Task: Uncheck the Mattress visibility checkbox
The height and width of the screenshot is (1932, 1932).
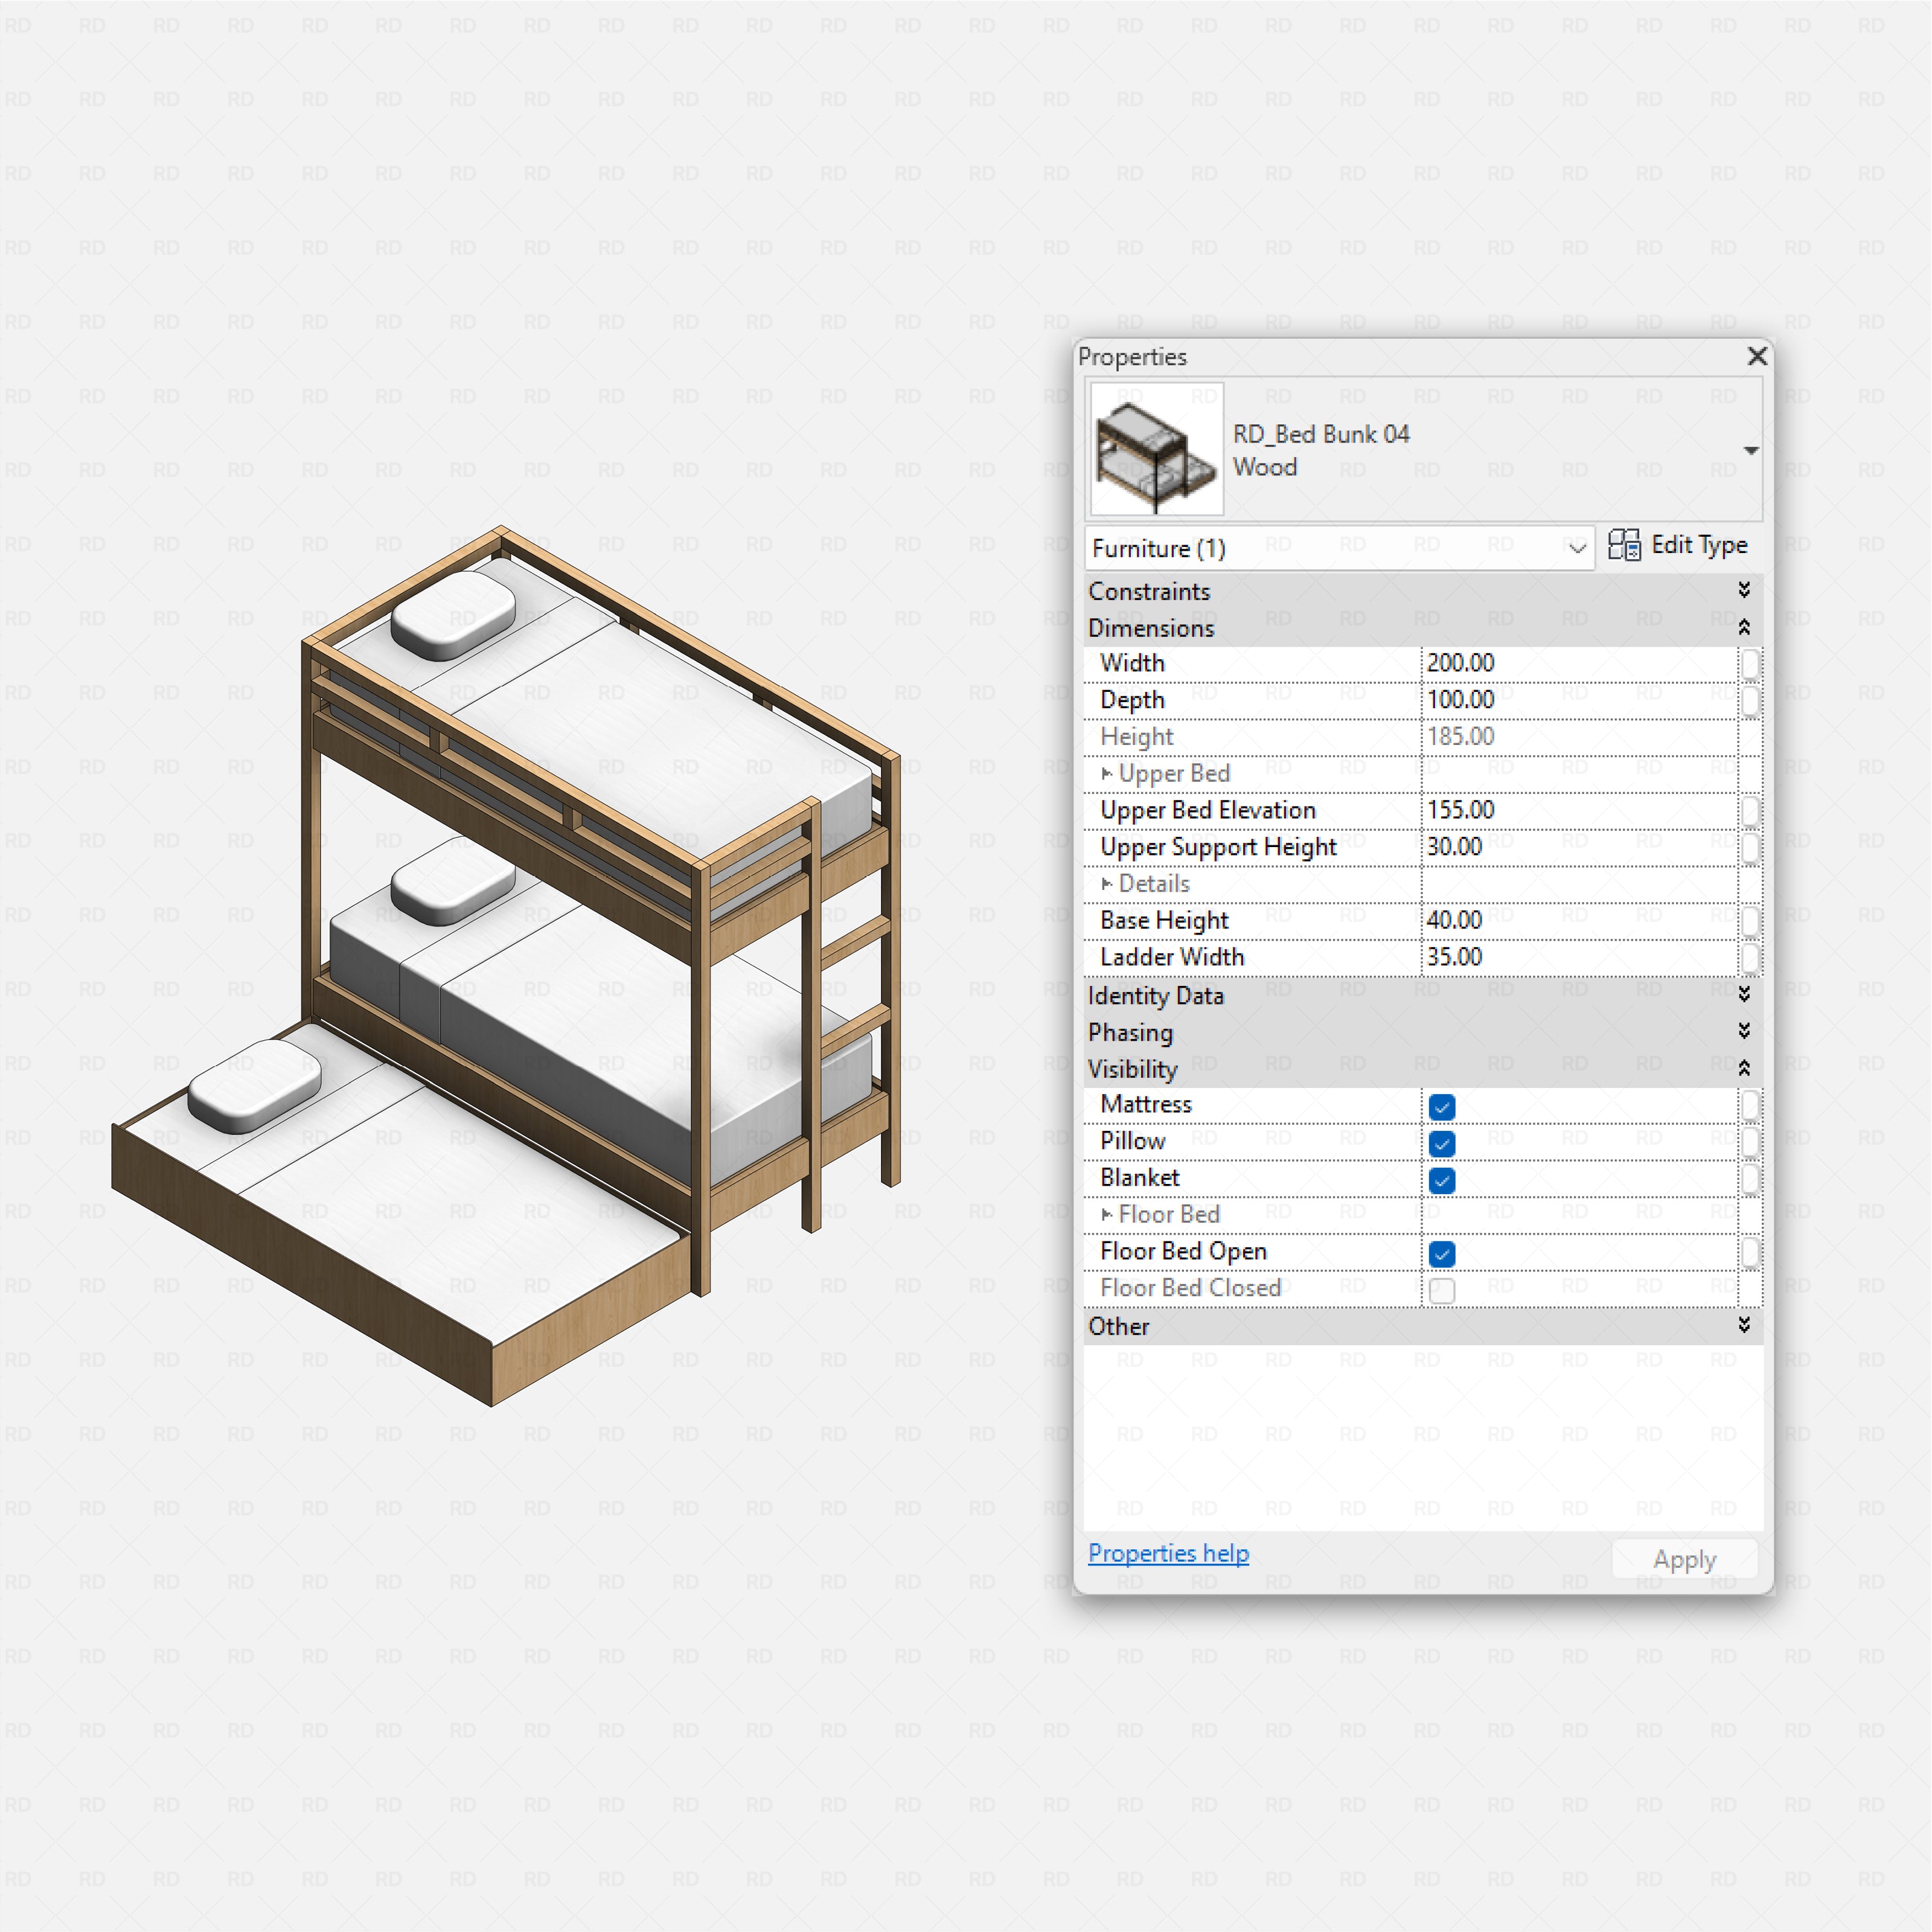Action: point(1442,1106)
